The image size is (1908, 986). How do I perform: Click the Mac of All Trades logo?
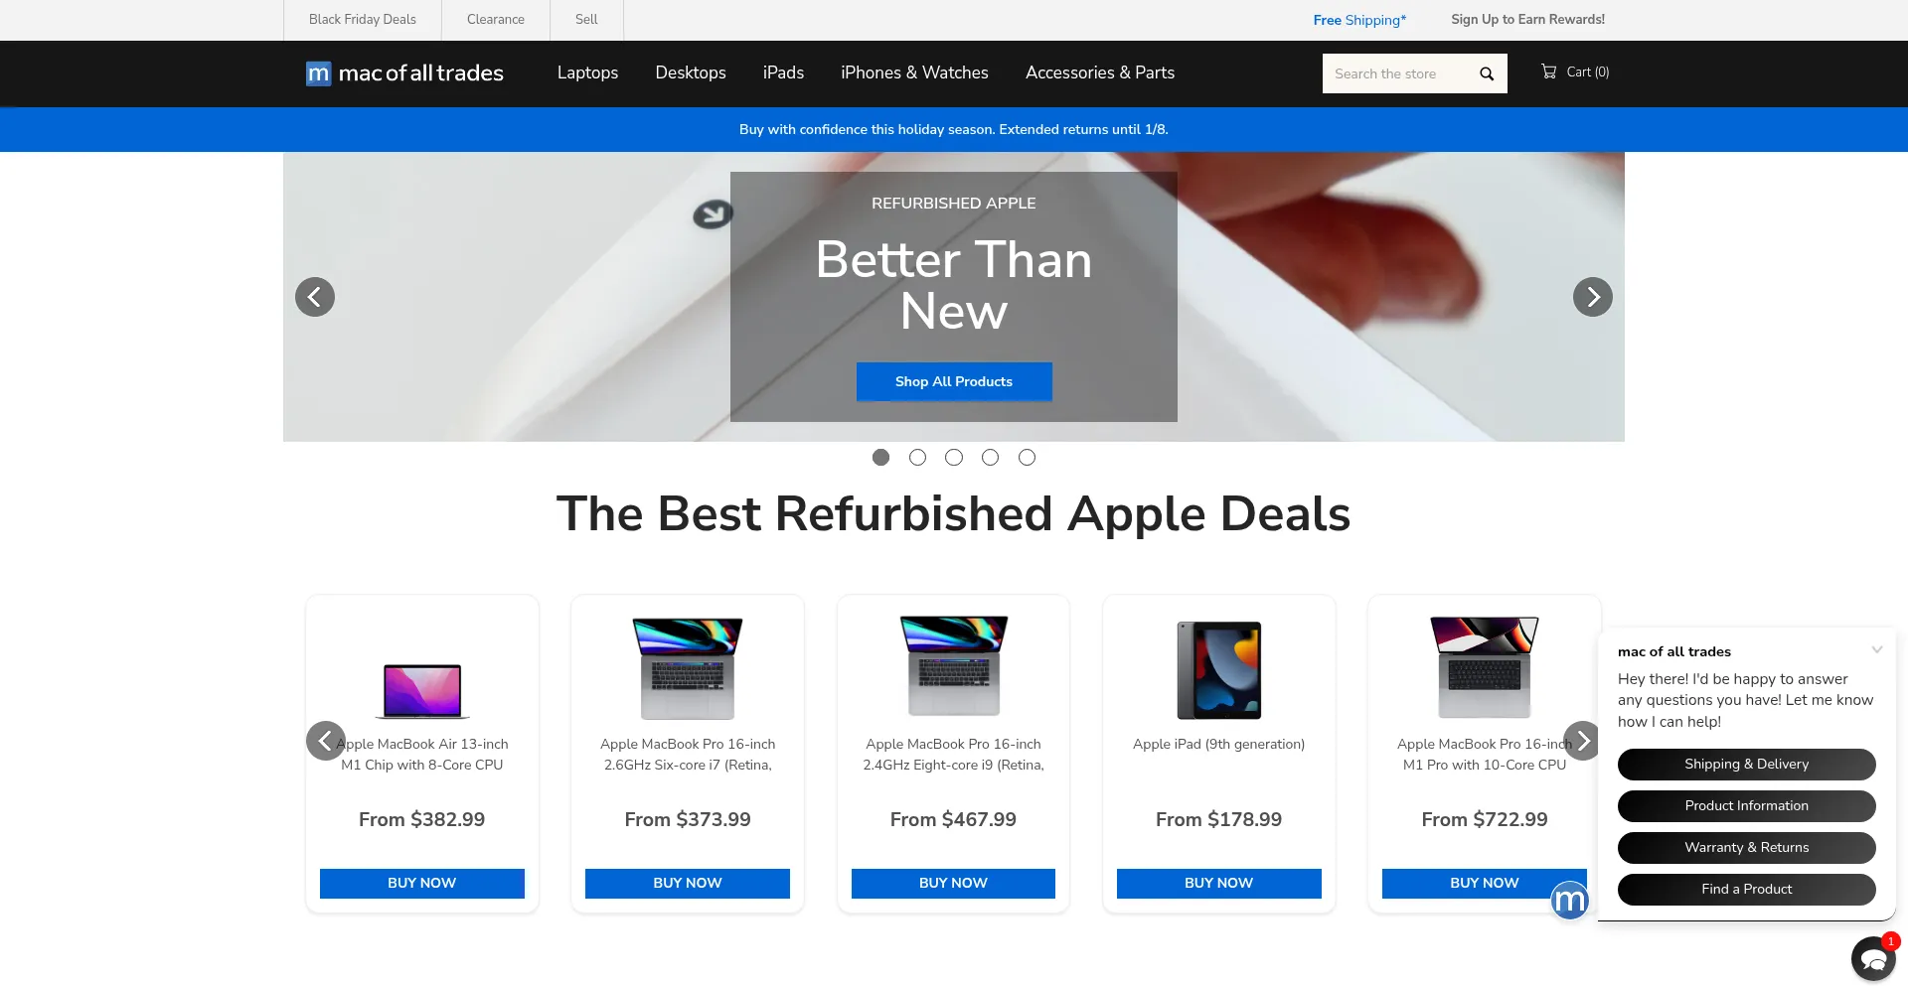click(x=404, y=73)
